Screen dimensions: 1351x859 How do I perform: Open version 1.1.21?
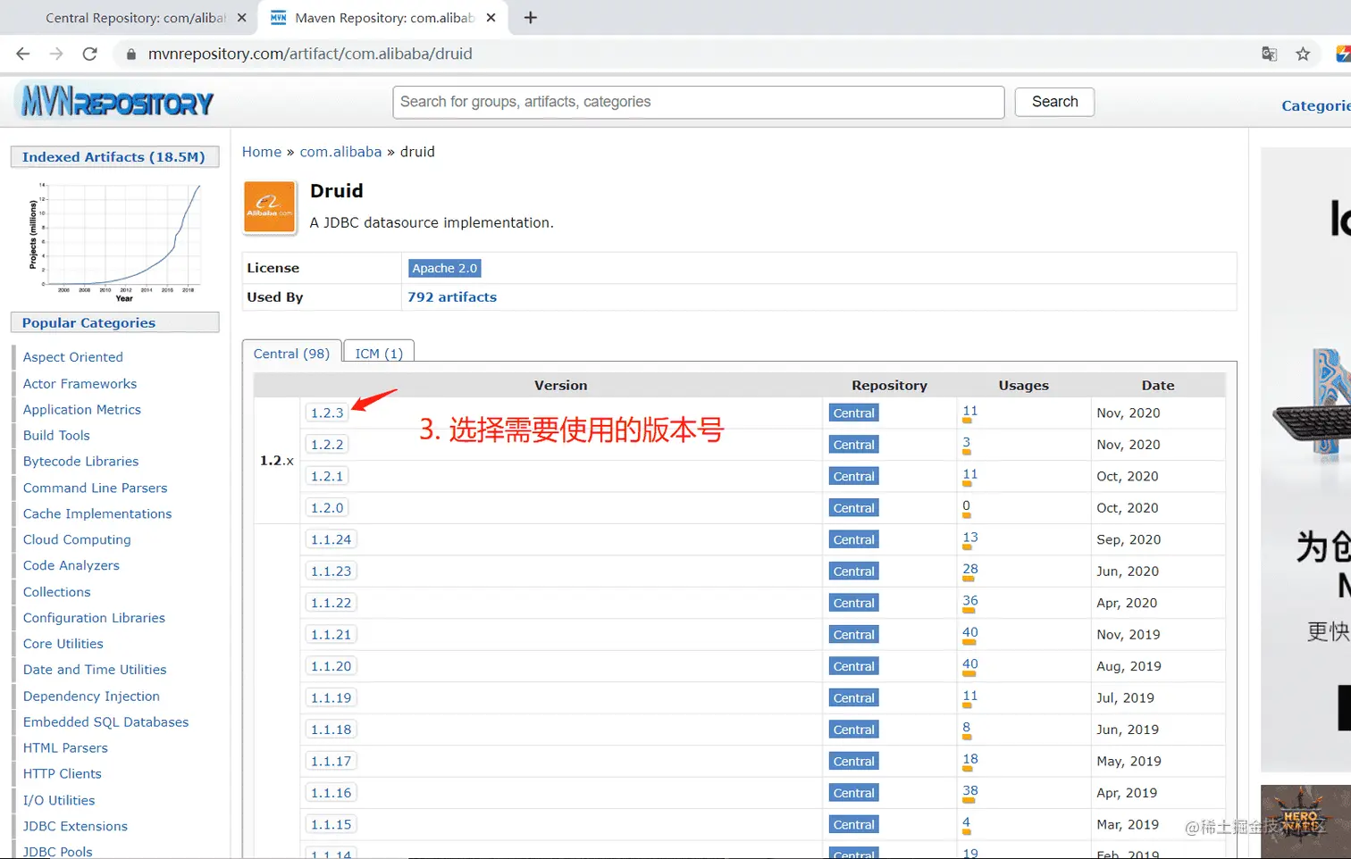tap(331, 635)
